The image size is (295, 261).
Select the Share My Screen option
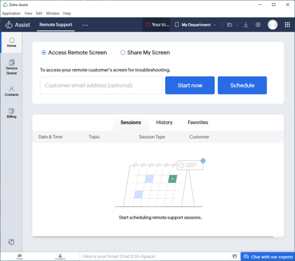pos(123,53)
